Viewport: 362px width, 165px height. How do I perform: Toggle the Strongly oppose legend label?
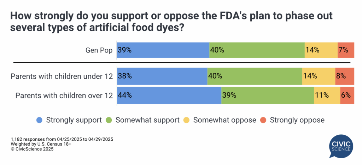click(297, 120)
